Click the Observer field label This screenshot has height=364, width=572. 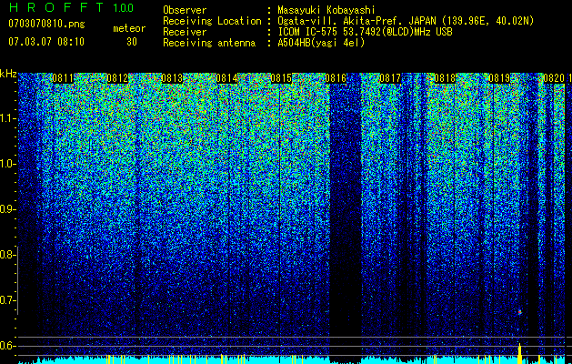(x=185, y=10)
